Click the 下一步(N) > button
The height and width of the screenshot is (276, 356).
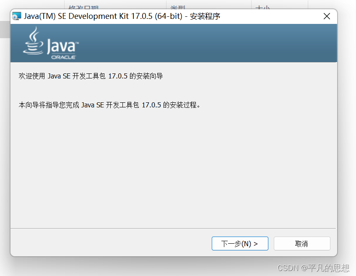point(240,244)
